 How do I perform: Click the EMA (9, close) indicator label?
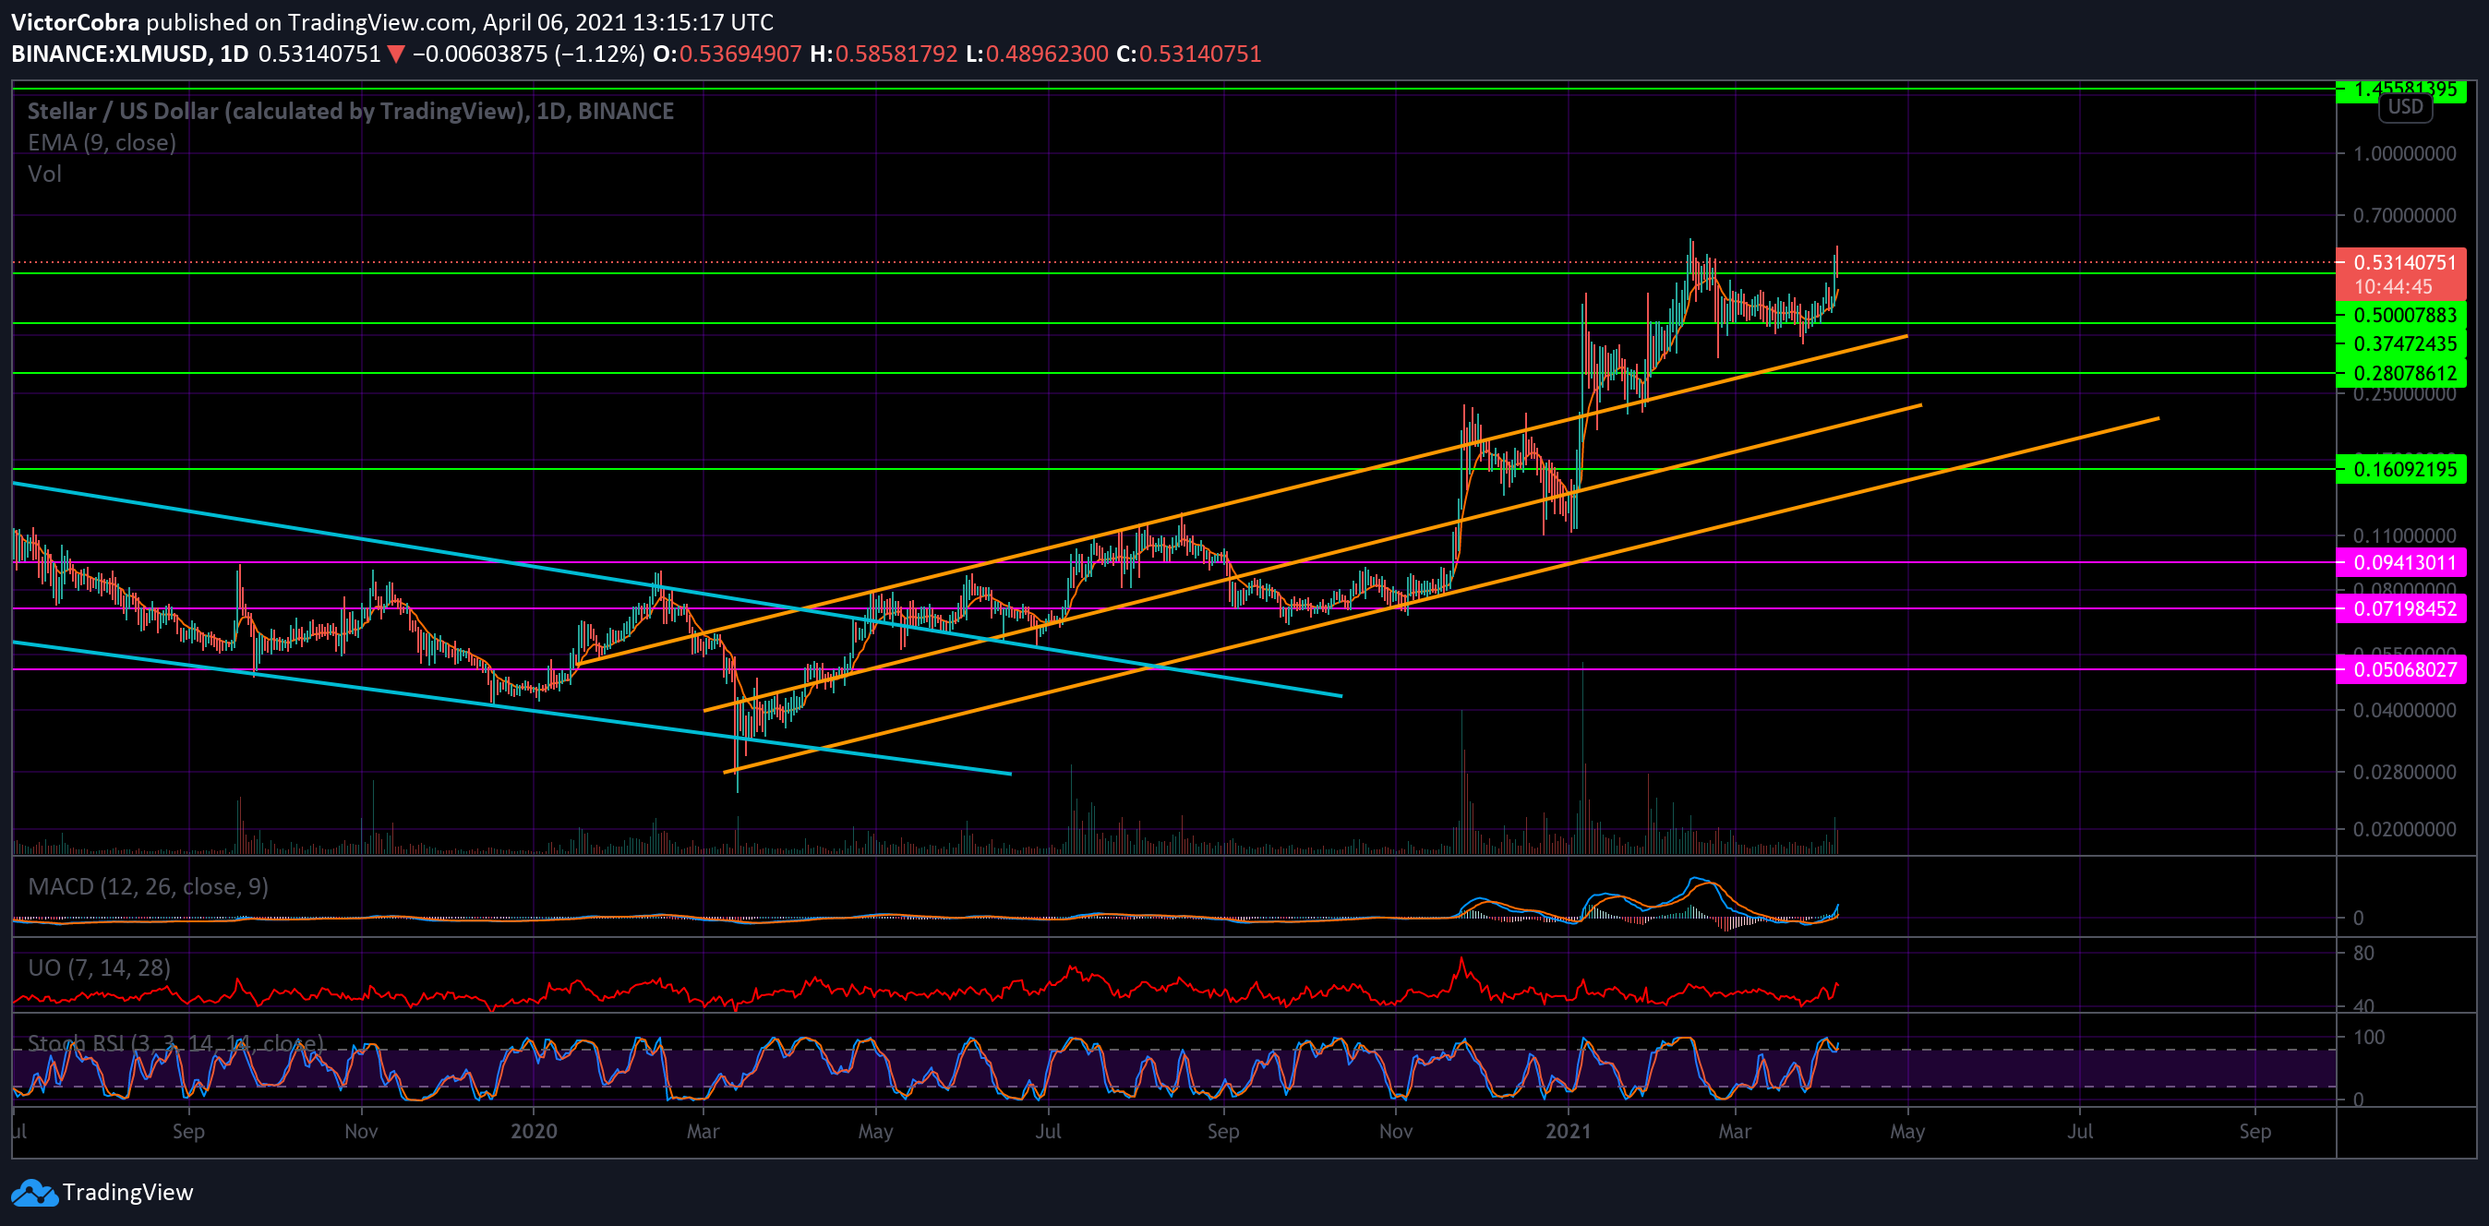click(x=102, y=142)
